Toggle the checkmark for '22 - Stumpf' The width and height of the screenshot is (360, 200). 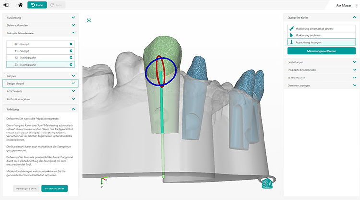tap(71, 44)
